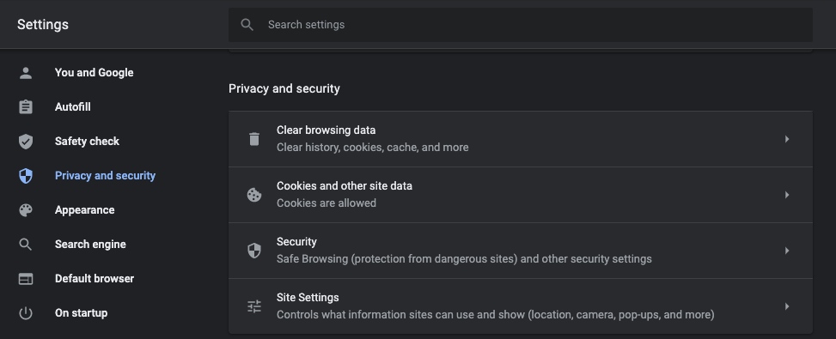Go to the Autofill section

[72, 107]
